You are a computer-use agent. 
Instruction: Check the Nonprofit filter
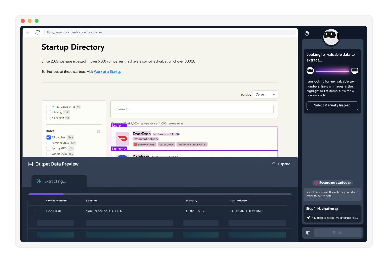click(48, 118)
